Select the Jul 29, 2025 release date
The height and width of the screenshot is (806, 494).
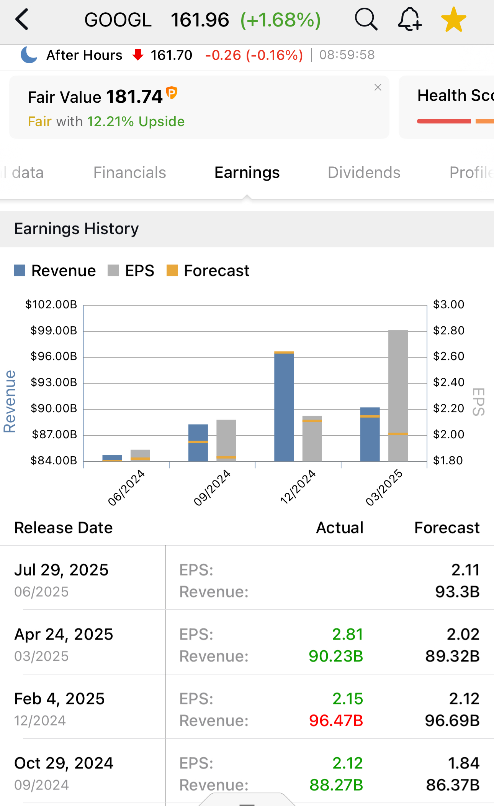(x=61, y=570)
